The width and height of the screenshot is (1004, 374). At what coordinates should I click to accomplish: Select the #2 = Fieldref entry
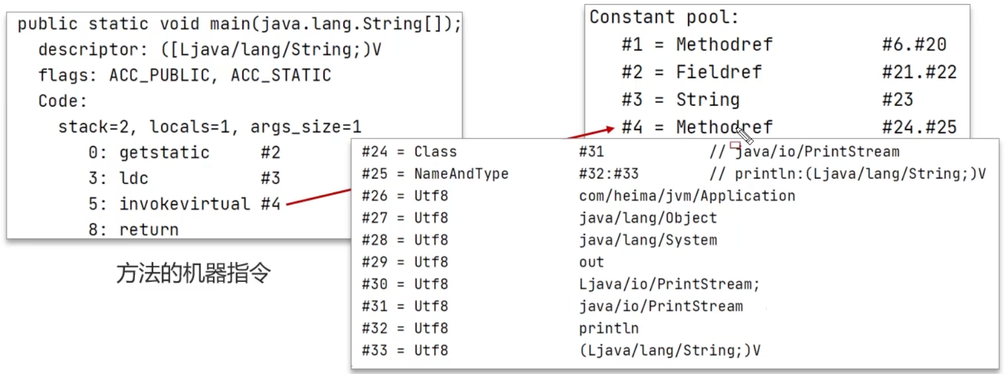(x=691, y=72)
